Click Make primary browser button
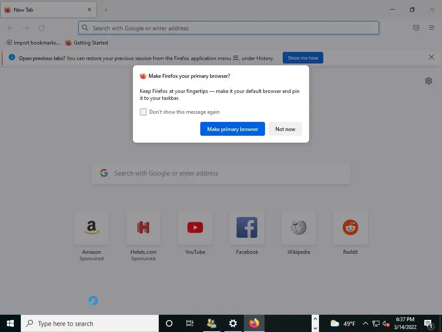Image resolution: width=442 pixels, height=332 pixels. coord(233,129)
